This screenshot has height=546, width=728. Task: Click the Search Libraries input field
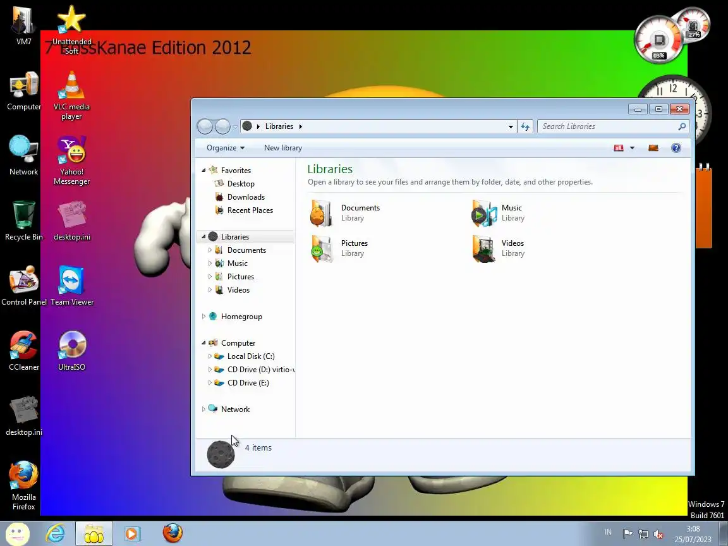coord(613,126)
